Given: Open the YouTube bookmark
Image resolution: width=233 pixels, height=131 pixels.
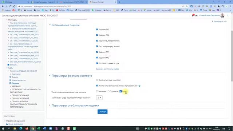Looking at the screenshot, I should [60, 10].
